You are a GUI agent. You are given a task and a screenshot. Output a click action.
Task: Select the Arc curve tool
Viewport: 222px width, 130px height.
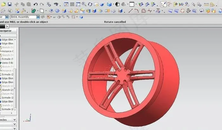[136, 11]
